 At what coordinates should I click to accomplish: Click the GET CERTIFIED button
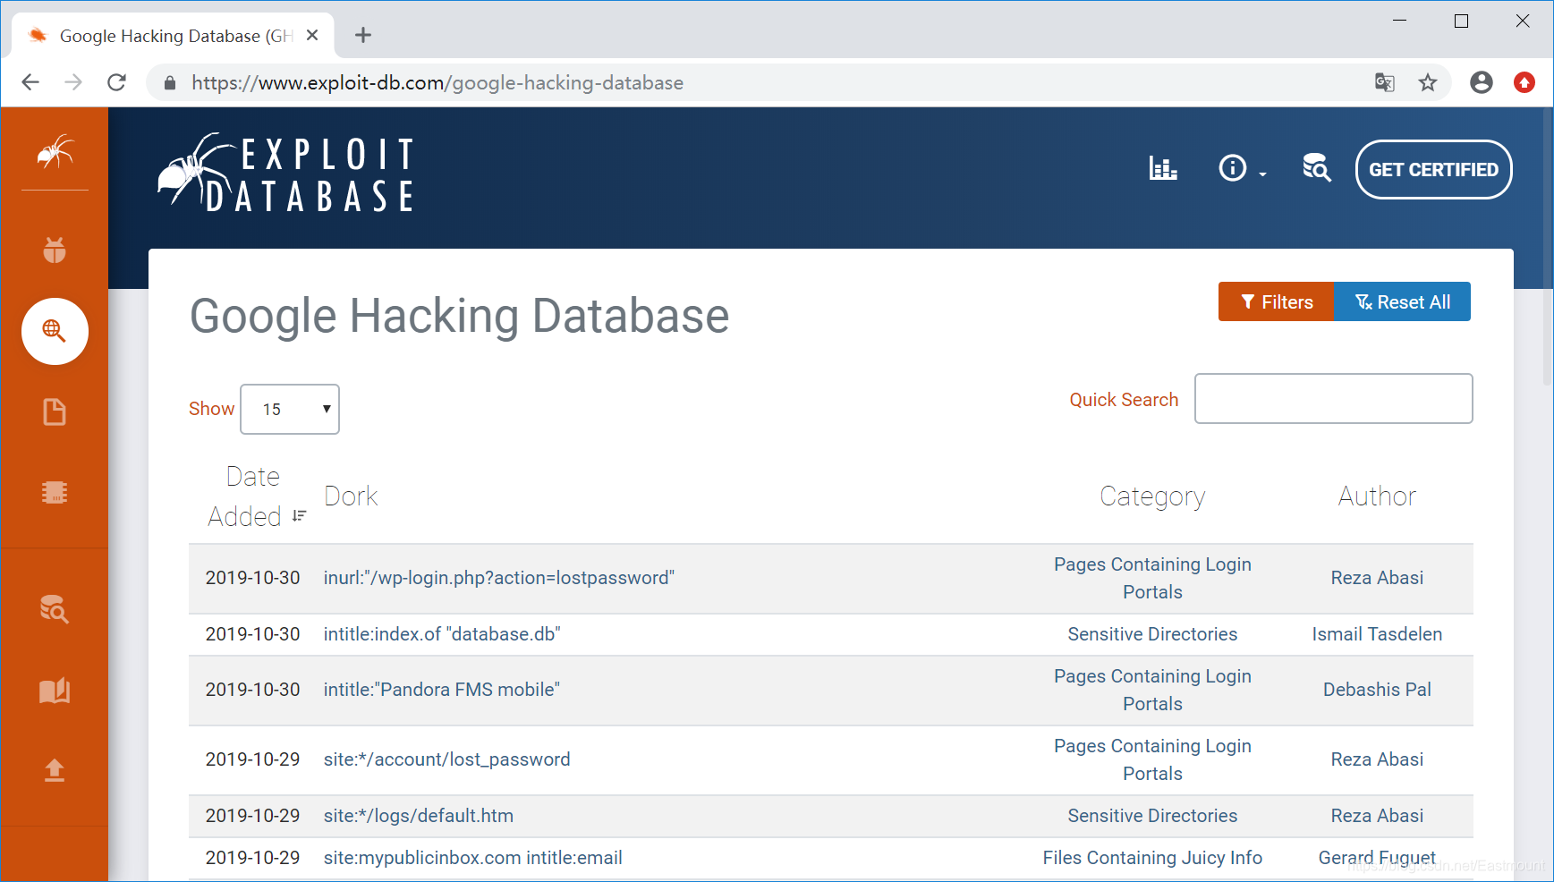[1434, 169]
